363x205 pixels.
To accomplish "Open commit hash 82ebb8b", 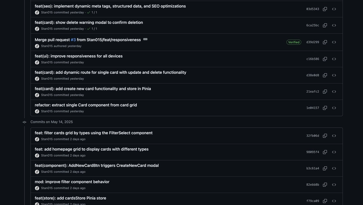I will pyautogui.click(x=313, y=185).
